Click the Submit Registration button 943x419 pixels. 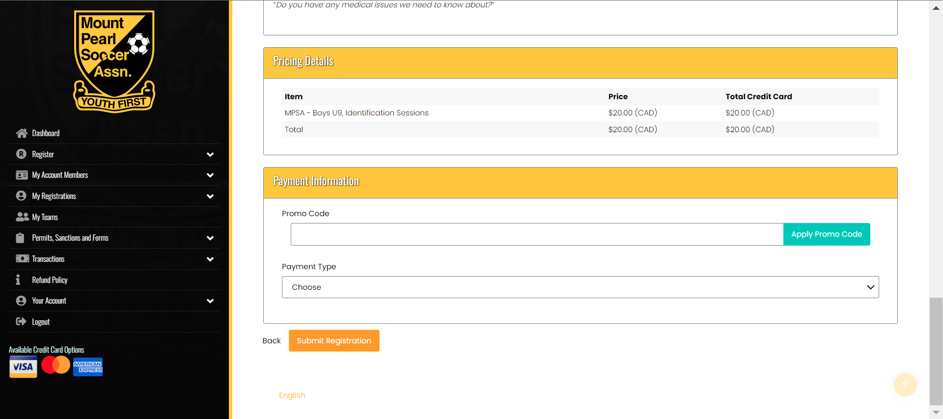pyautogui.click(x=334, y=340)
